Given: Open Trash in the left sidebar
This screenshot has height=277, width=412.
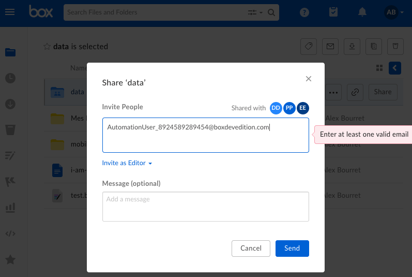Looking at the screenshot, I should point(10,129).
